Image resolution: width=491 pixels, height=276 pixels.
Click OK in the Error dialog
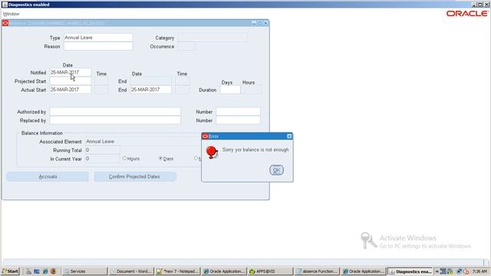(276, 170)
